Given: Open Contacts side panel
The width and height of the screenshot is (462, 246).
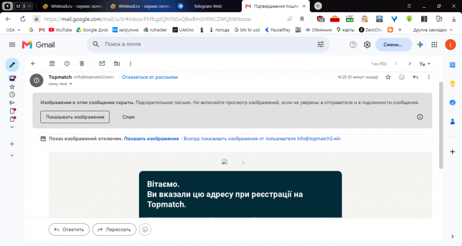Looking at the screenshot, I should [x=452, y=121].
